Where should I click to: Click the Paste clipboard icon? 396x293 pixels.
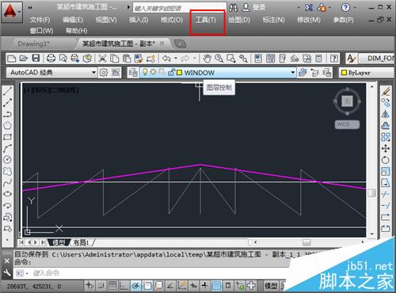(x=127, y=59)
